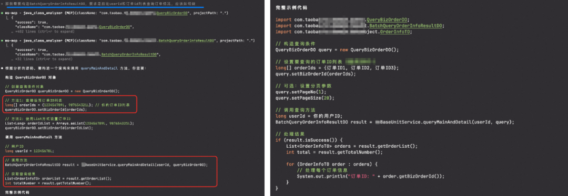Open QueryBizOrderDO link in first java_class_analyzer call
The width and height of the screenshot is (568, 196).
171,13
